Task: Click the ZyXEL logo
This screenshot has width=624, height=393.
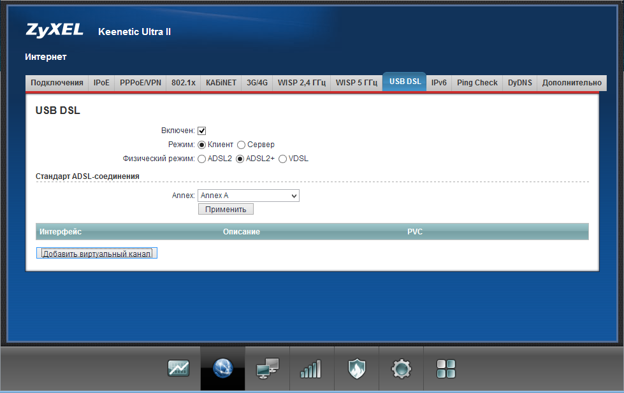Action: click(x=55, y=30)
